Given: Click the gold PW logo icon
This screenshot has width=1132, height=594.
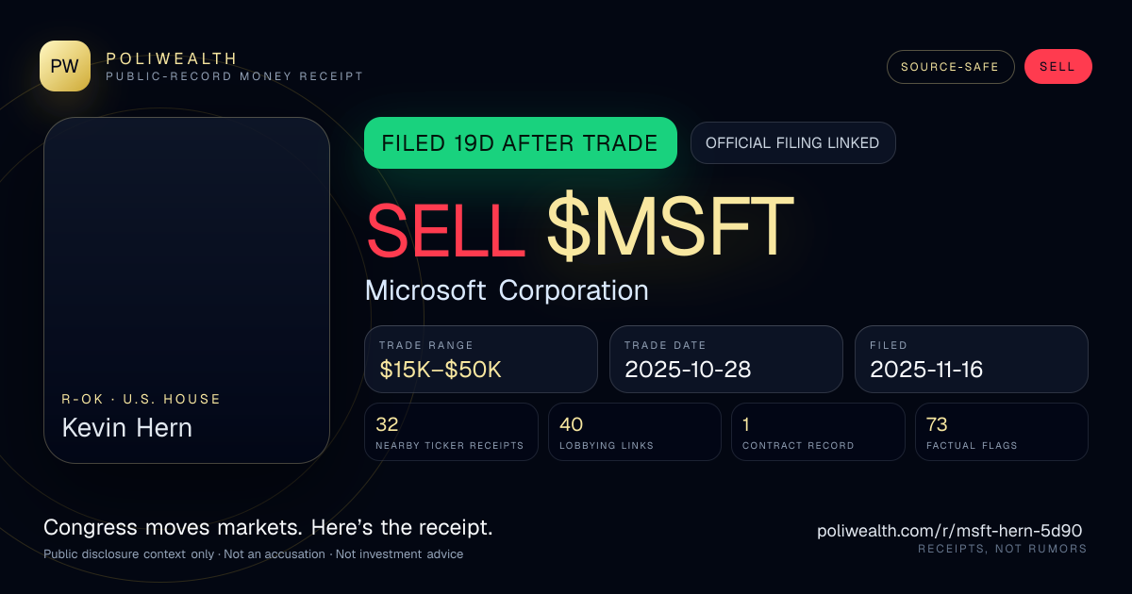Looking at the screenshot, I should click(x=65, y=66).
